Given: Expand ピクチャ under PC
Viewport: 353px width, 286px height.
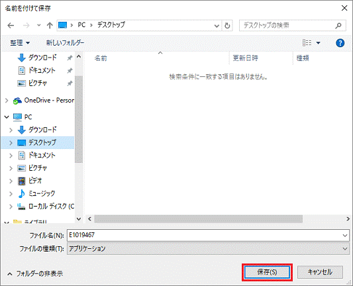Looking at the screenshot, I should 11,168.
